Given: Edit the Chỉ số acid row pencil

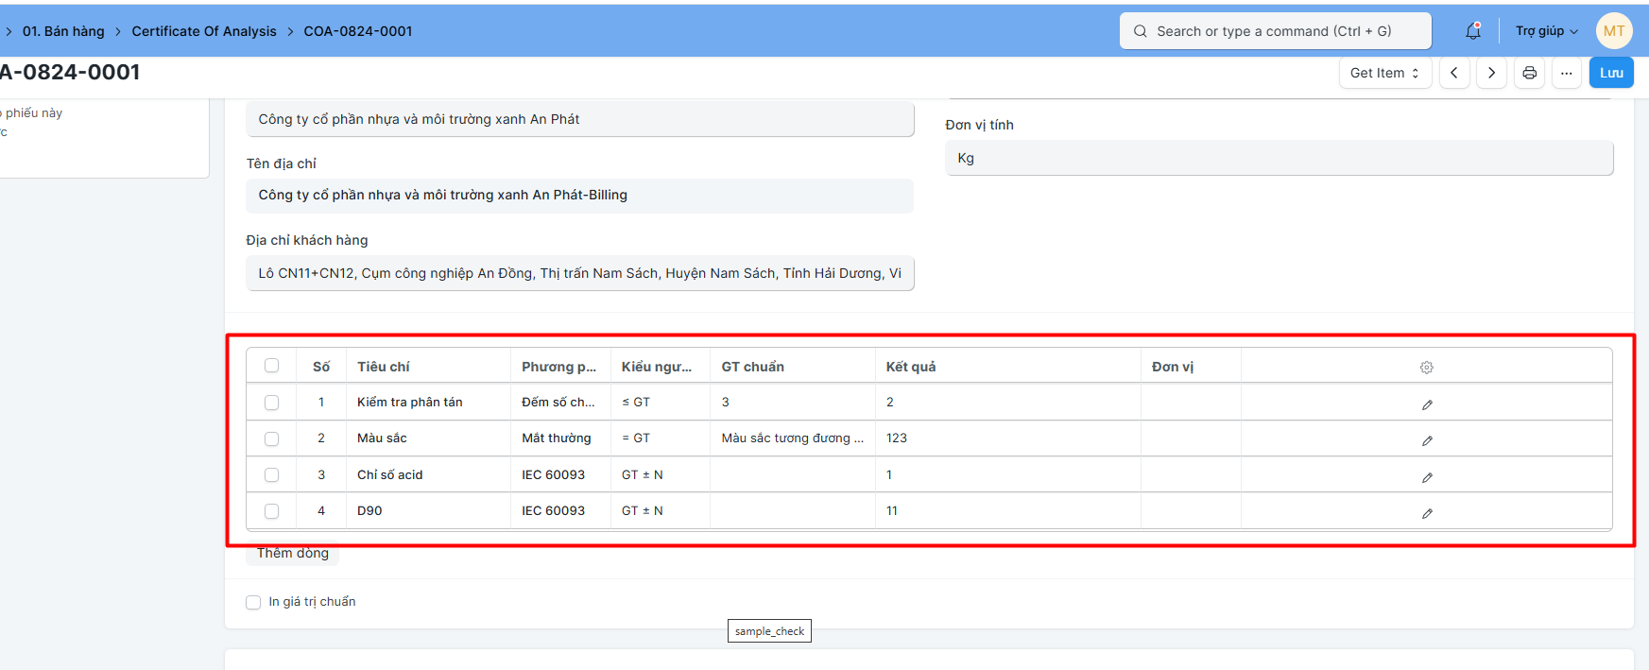Looking at the screenshot, I should pyautogui.click(x=1427, y=477).
